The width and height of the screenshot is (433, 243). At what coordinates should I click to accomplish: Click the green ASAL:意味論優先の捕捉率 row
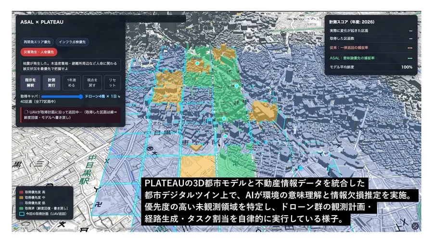pos(370,58)
